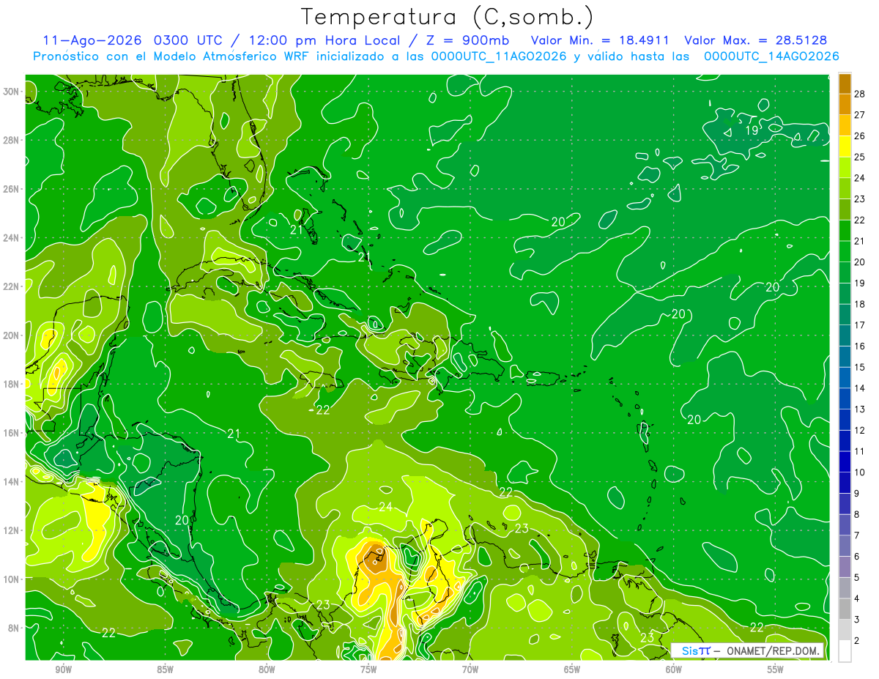The image size is (879, 679).
Task: Click the "19" contour label on the map
Action: click(752, 130)
